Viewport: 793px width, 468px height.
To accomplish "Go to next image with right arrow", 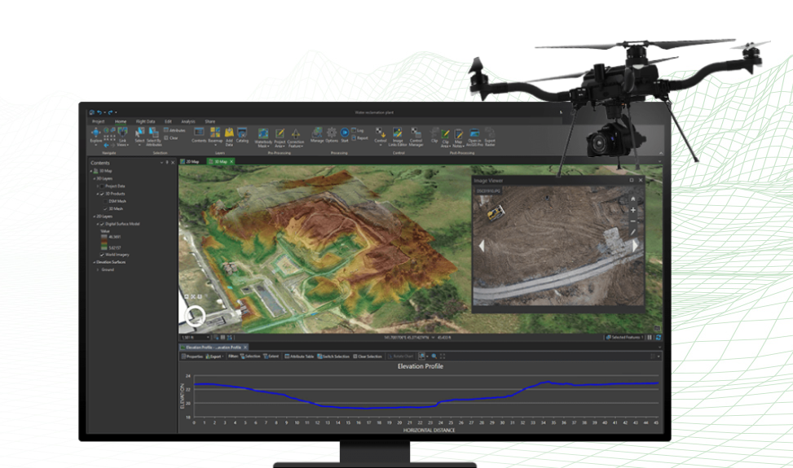I will (x=635, y=245).
